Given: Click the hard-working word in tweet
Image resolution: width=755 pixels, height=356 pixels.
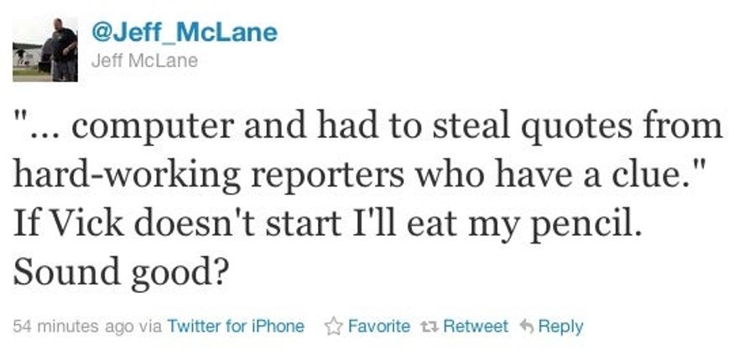Looking at the screenshot, I should pyautogui.click(x=128, y=175).
